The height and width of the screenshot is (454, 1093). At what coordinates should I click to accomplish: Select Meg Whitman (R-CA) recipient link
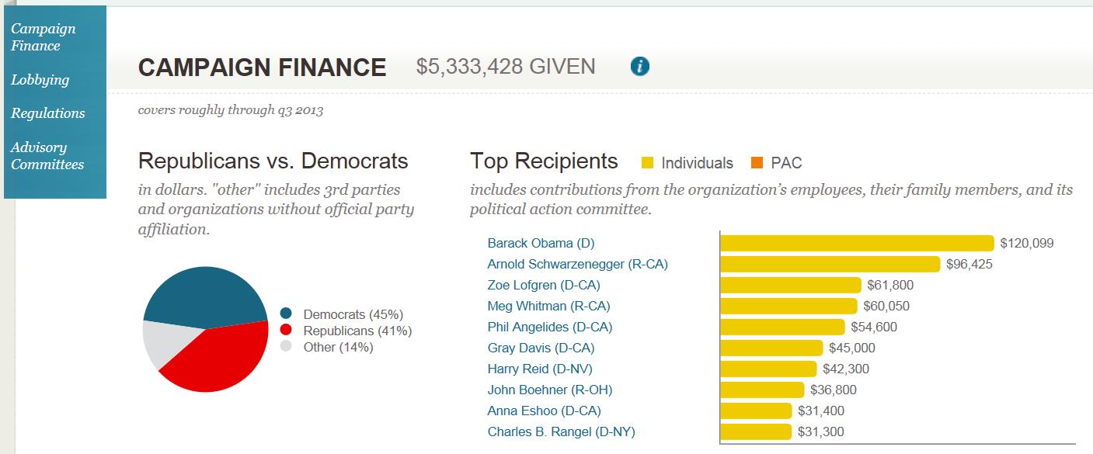(x=548, y=306)
